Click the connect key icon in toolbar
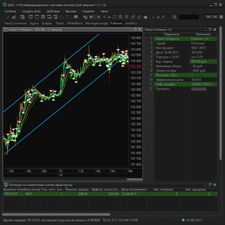This screenshot has height=225, width=225. pyautogui.click(x=8, y=17)
